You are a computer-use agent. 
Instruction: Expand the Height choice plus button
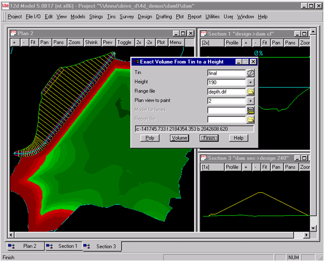click(x=251, y=83)
